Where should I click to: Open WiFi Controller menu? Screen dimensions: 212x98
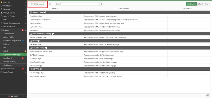tap(13, 27)
